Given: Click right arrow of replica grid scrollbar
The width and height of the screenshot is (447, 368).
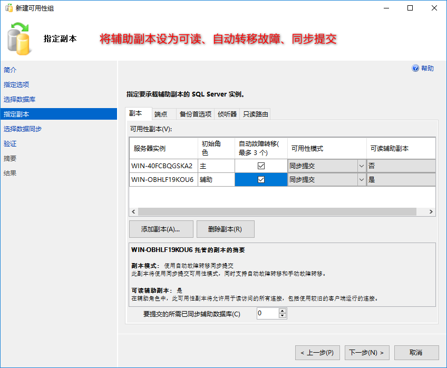Looking at the screenshot, I should point(431,211).
